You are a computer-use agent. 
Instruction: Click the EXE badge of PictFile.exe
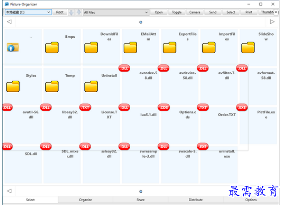(x=242, y=108)
